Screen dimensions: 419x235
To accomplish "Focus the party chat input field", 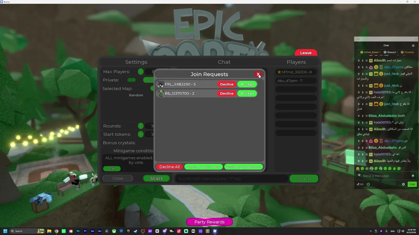I will 231,179.
